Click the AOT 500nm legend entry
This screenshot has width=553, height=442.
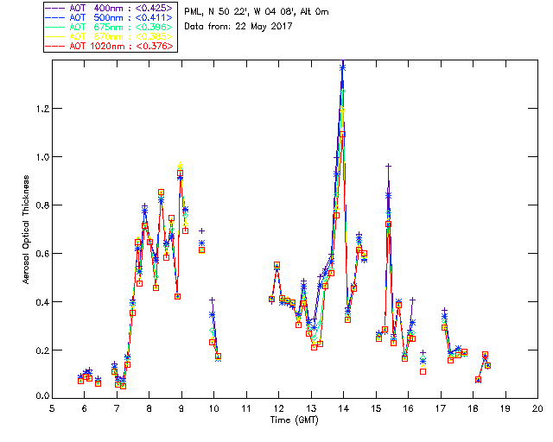(x=110, y=17)
